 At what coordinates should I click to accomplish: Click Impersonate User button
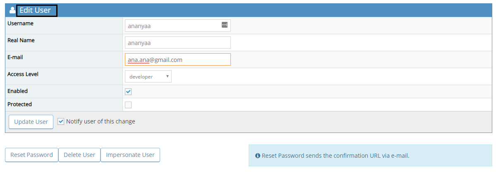click(130, 155)
